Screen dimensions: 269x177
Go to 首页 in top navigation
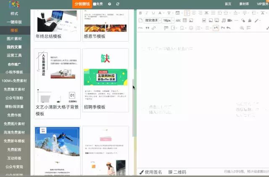(228, 4)
